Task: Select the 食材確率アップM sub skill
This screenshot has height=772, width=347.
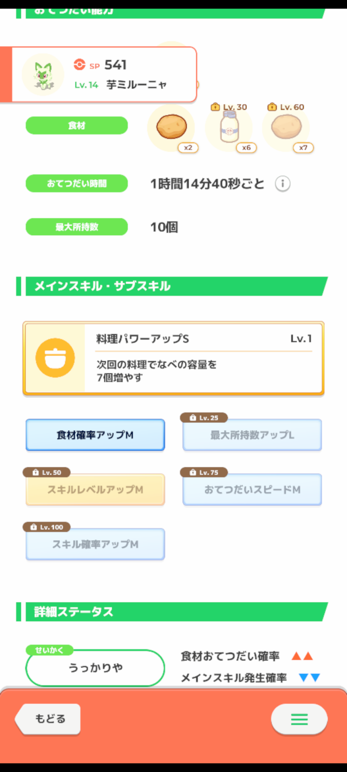Action: click(95, 435)
